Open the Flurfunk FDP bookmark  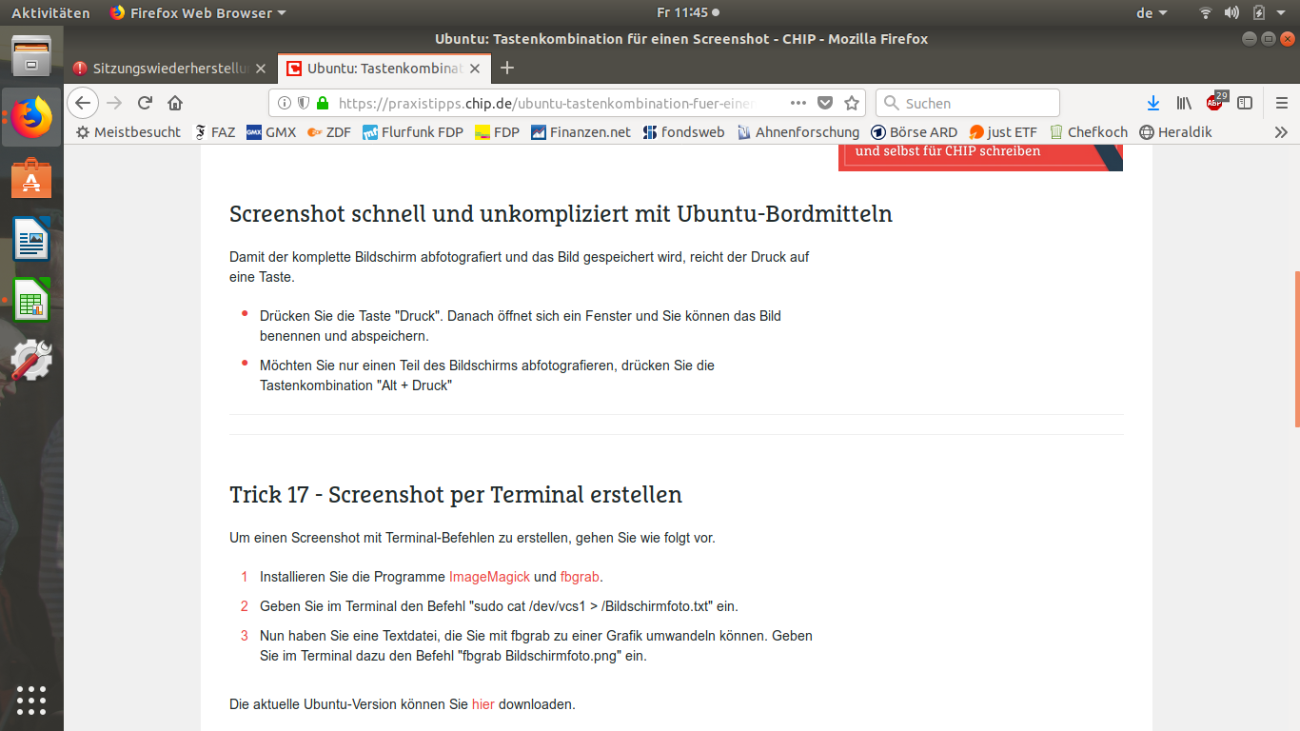[413, 132]
